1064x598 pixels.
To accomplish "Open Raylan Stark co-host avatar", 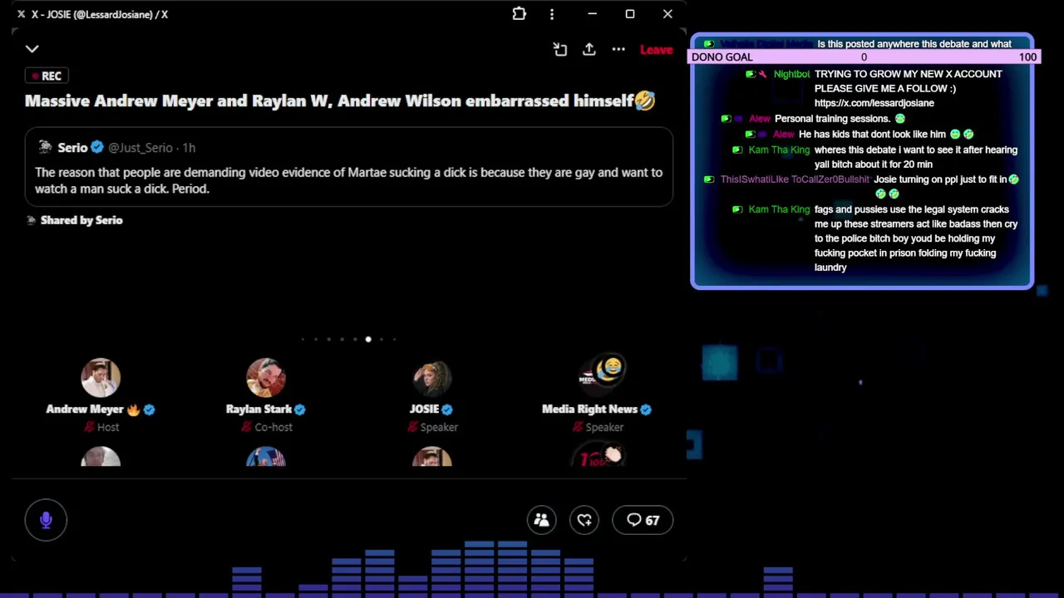I will pyautogui.click(x=266, y=378).
